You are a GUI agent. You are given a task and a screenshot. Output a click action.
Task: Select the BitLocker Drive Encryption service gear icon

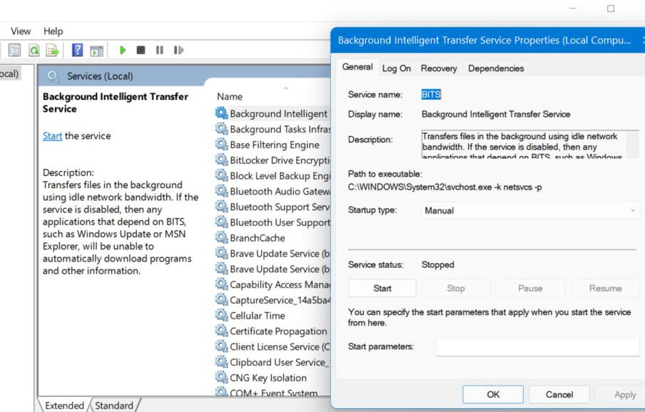click(221, 160)
